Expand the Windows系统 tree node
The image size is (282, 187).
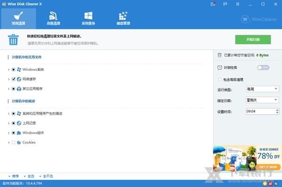[8, 70]
